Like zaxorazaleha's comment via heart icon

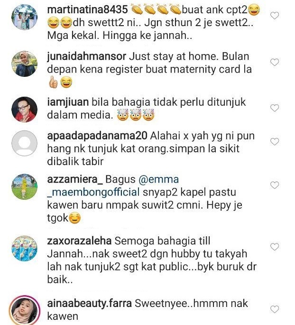click(x=275, y=247)
